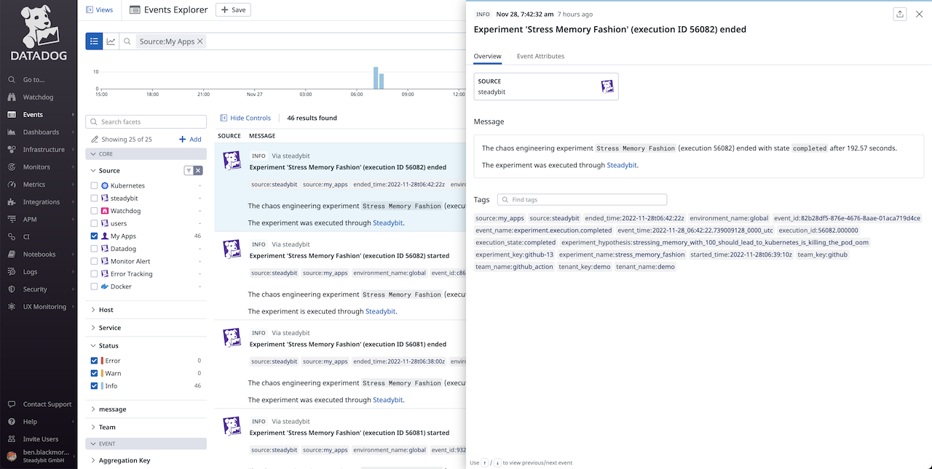Uncheck the Info status checkbox
Image resolution: width=932 pixels, height=469 pixels.
[x=94, y=386]
